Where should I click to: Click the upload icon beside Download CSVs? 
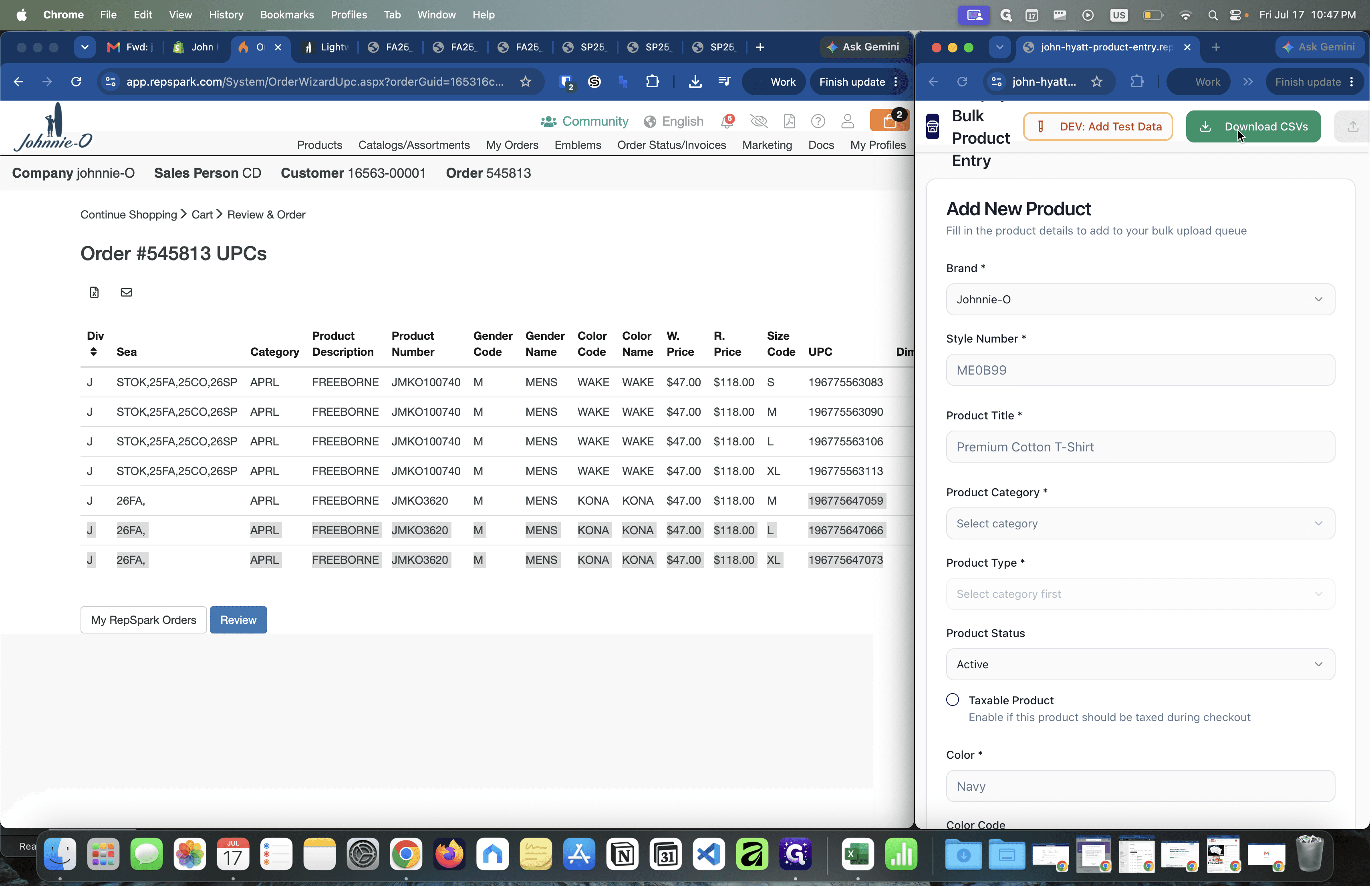pyautogui.click(x=1353, y=126)
